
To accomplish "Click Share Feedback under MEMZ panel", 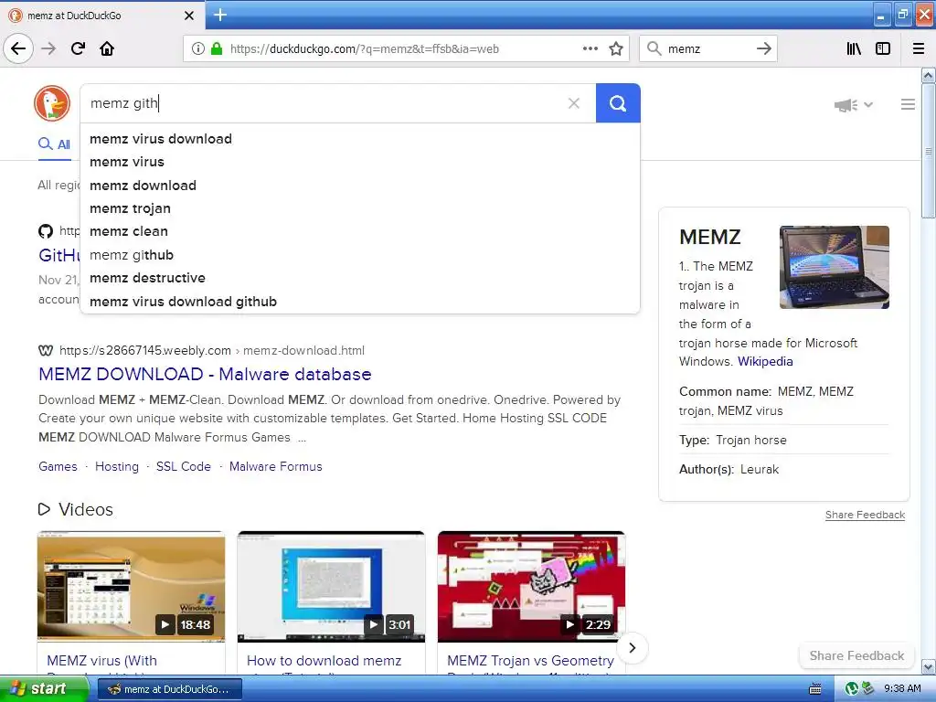I will (865, 515).
